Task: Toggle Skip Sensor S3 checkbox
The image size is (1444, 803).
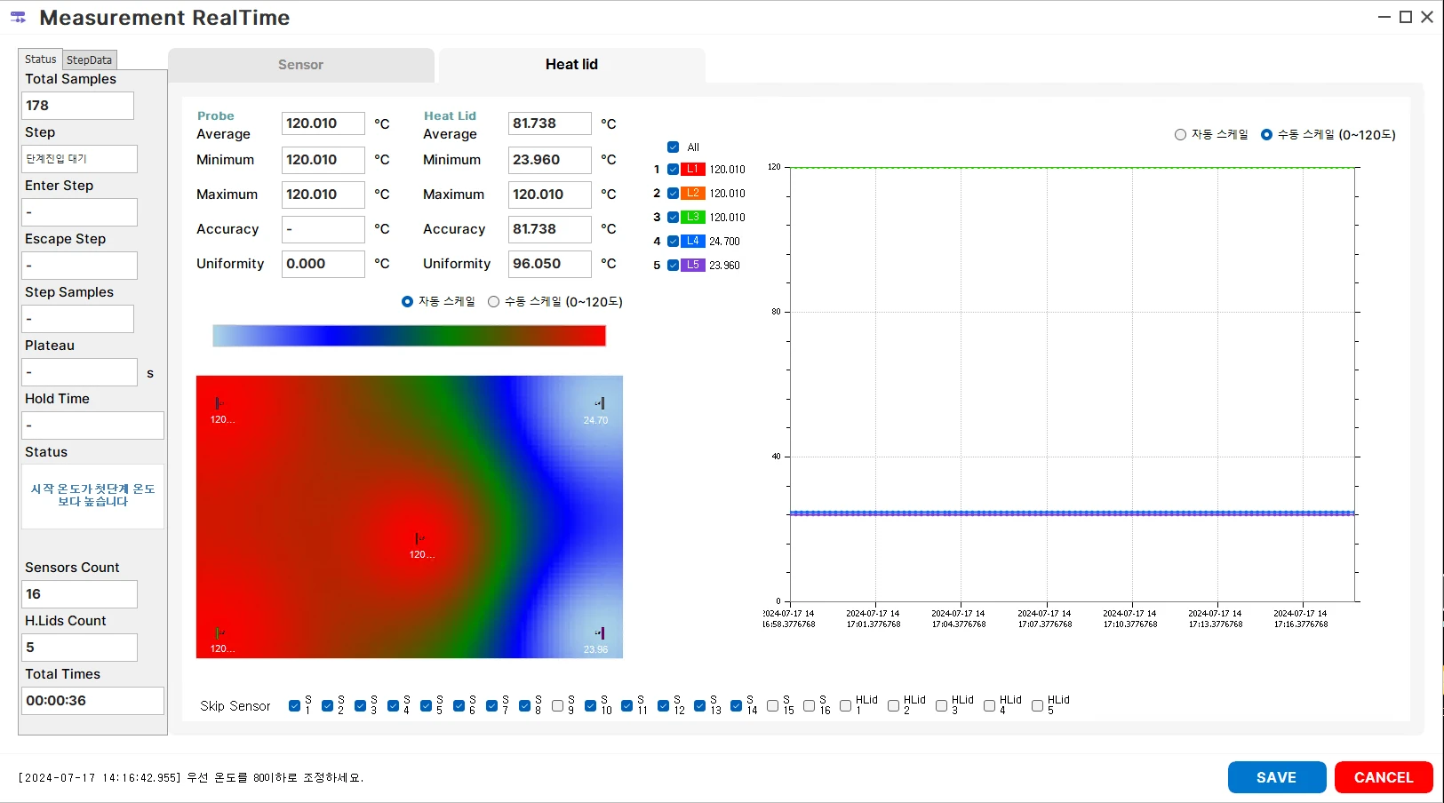Action: click(360, 706)
